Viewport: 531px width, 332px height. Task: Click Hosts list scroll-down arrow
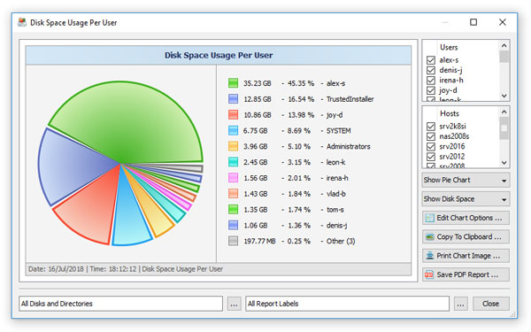pyautogui.click(x=504, y=162)
